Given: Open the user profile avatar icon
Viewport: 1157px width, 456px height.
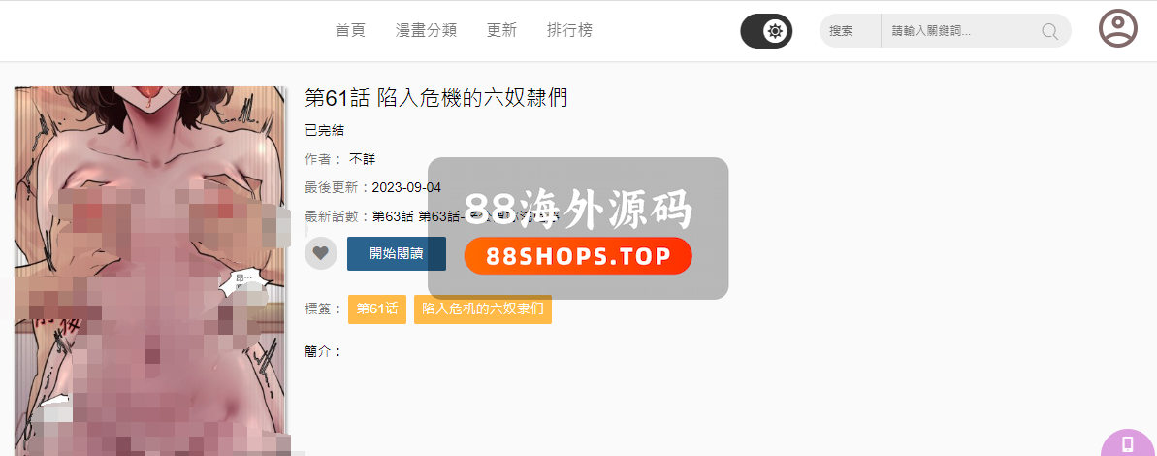Looking at the screenshot, I should tap(1118, 29).
